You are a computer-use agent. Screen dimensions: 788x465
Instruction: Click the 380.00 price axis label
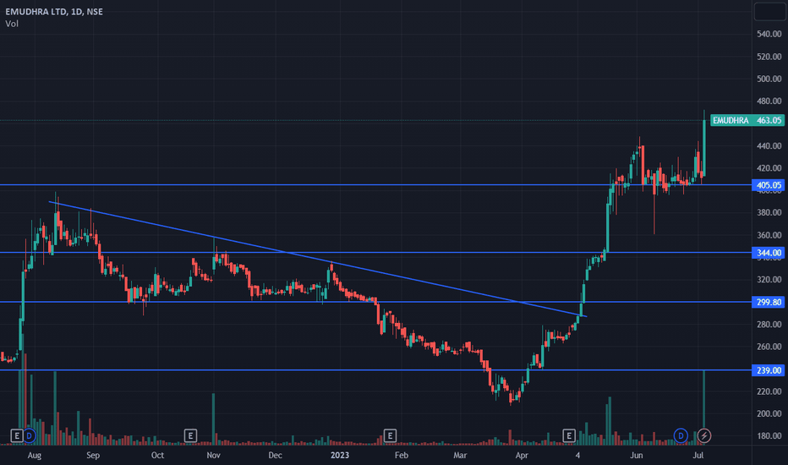point(769,213)
